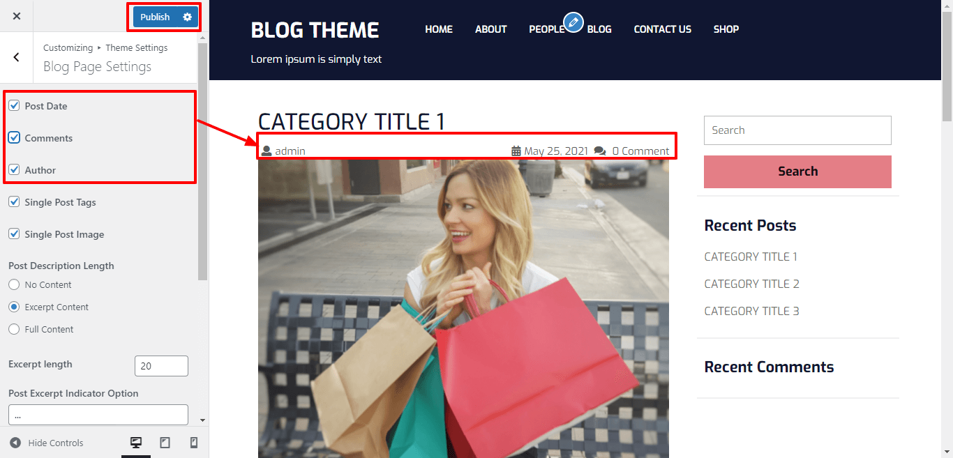Switch to mobile preview device icon

[x=194, y=443]
